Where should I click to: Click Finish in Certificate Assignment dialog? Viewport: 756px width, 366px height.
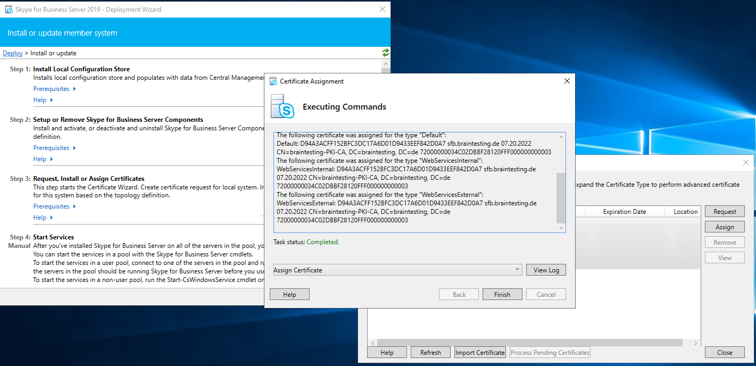point(502,294)
